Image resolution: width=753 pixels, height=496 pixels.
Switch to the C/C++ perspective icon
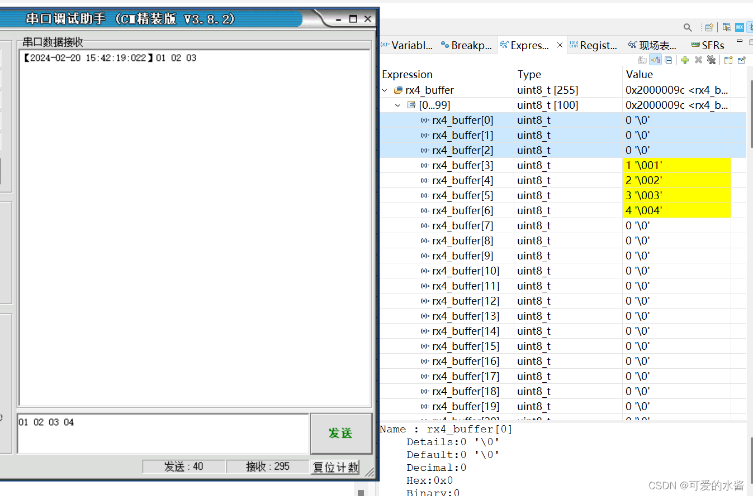point(727,27)
